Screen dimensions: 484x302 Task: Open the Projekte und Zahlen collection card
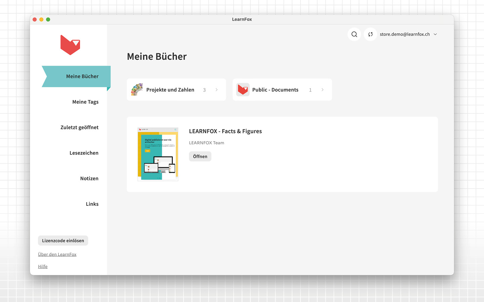(x=176, y=90)
